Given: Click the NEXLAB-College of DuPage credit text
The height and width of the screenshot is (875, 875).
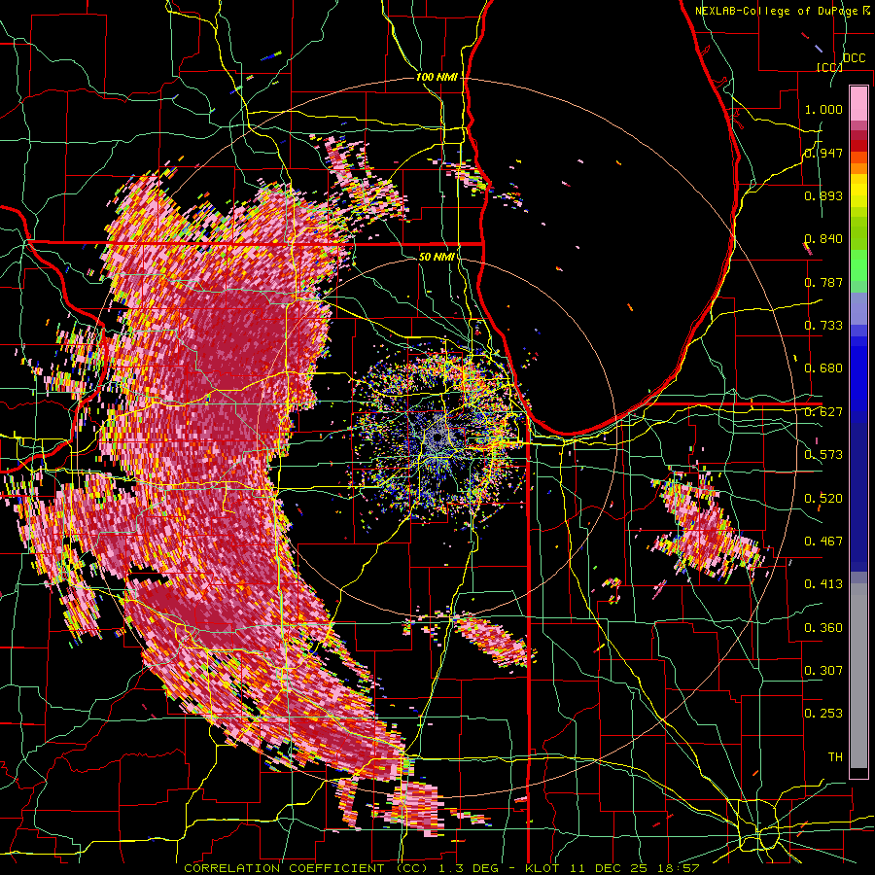Looking at the screenshot, I should pyautogui.click(x=779, y=11).
